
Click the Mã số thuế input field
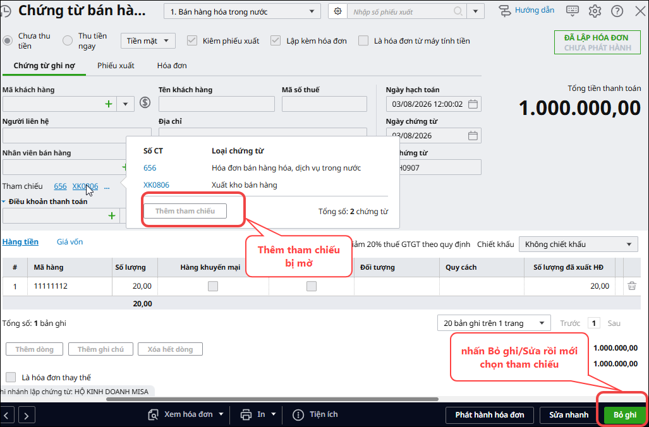[x=325, y=104]
